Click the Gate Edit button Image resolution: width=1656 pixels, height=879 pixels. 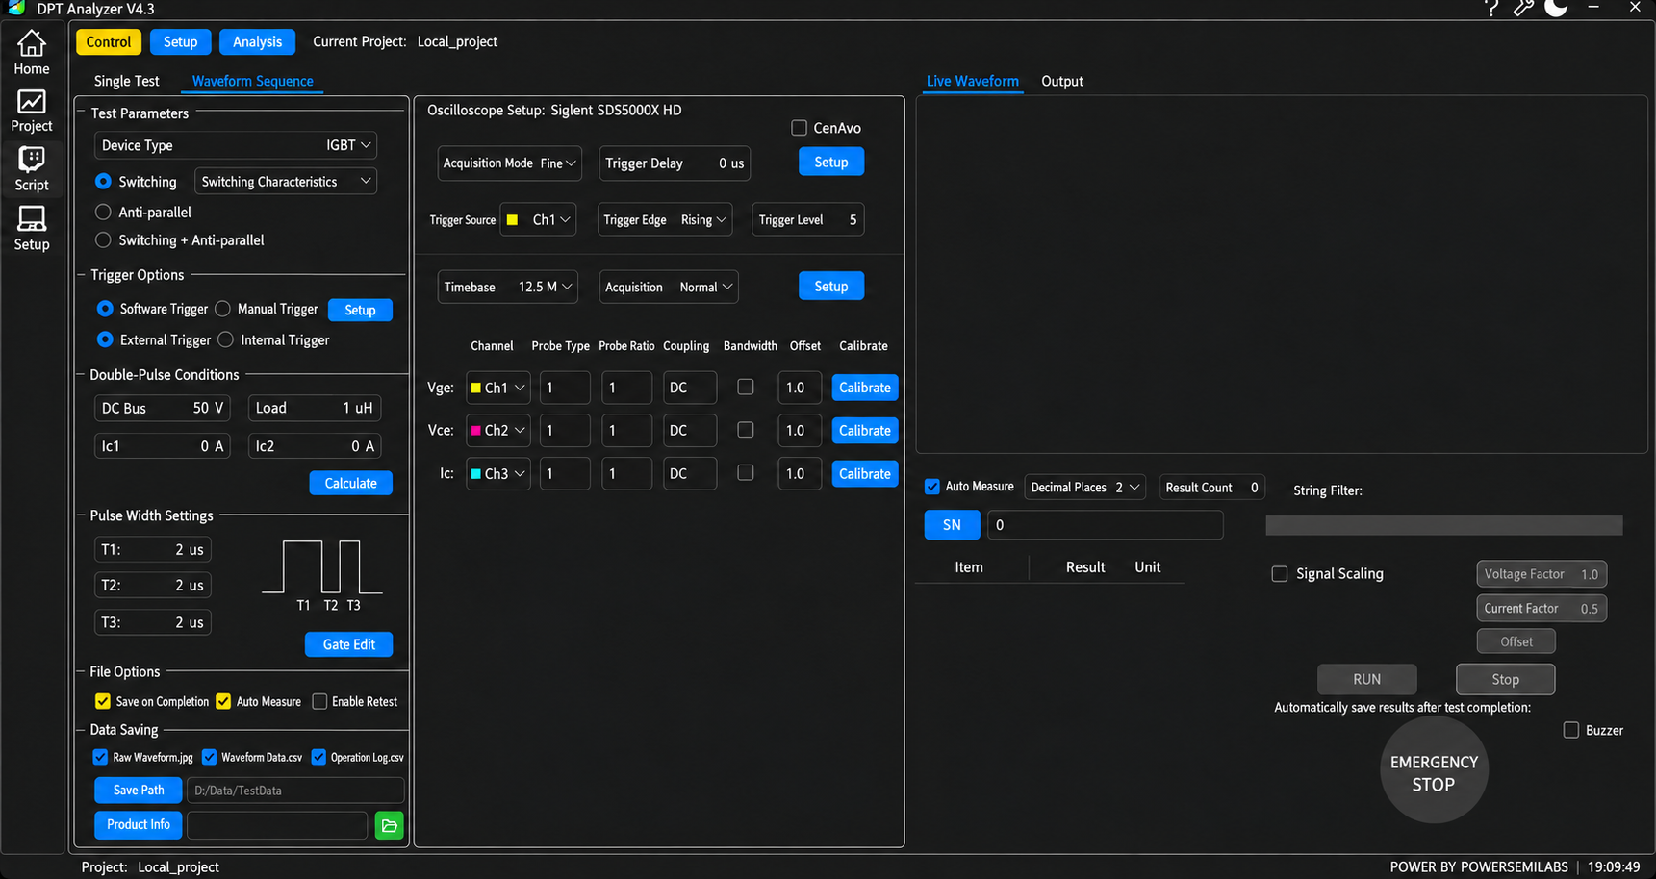[348, 644]
